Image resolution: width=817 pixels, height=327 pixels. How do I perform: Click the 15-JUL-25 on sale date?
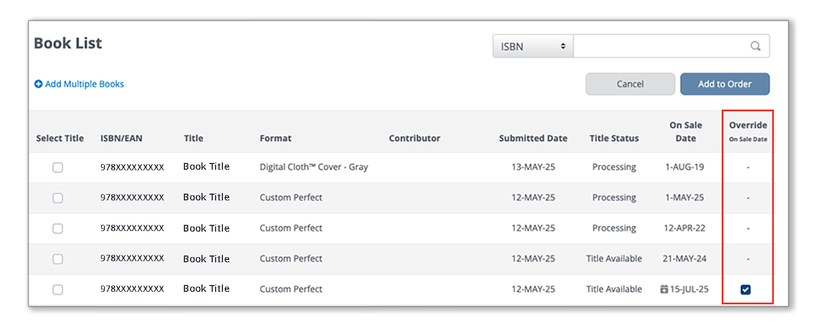(689, 289)
